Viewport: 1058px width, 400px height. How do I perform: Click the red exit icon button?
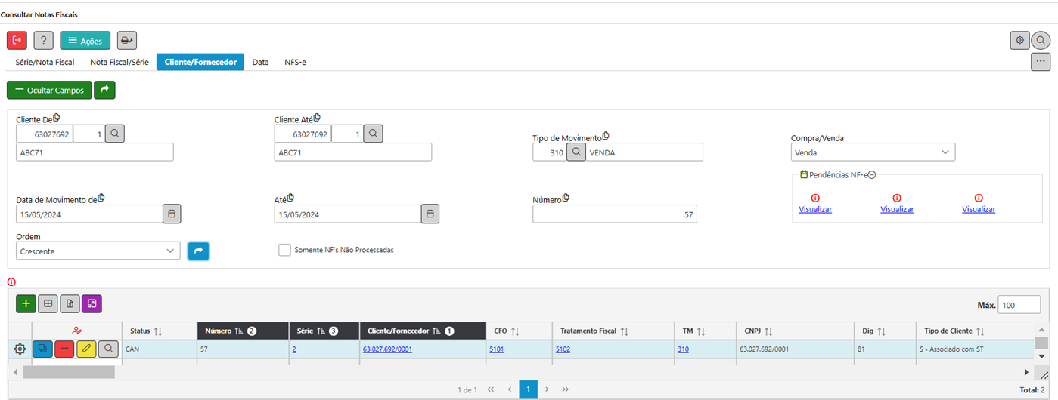(x=17, y=41)
